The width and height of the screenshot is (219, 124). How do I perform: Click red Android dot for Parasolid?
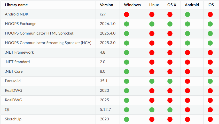tap(187, 81)
